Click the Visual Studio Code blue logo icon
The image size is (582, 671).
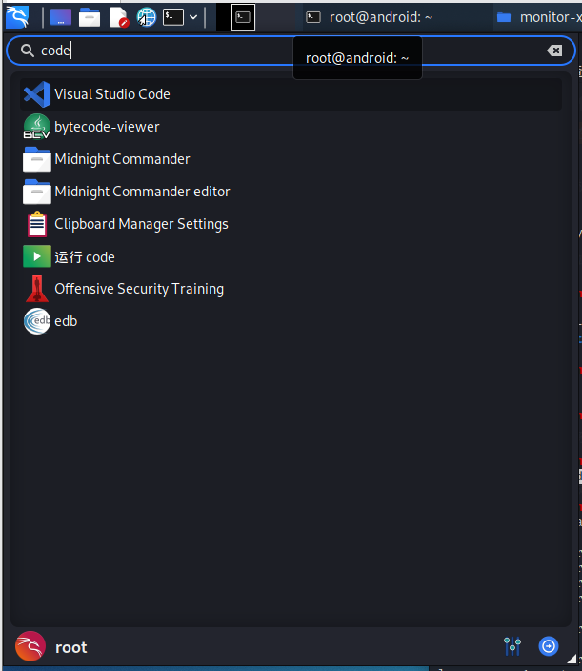37,94
